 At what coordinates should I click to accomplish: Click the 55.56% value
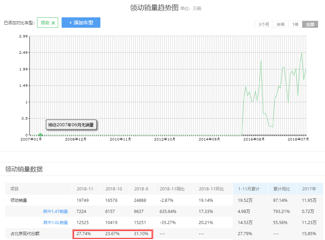click(x=280, y=223)
